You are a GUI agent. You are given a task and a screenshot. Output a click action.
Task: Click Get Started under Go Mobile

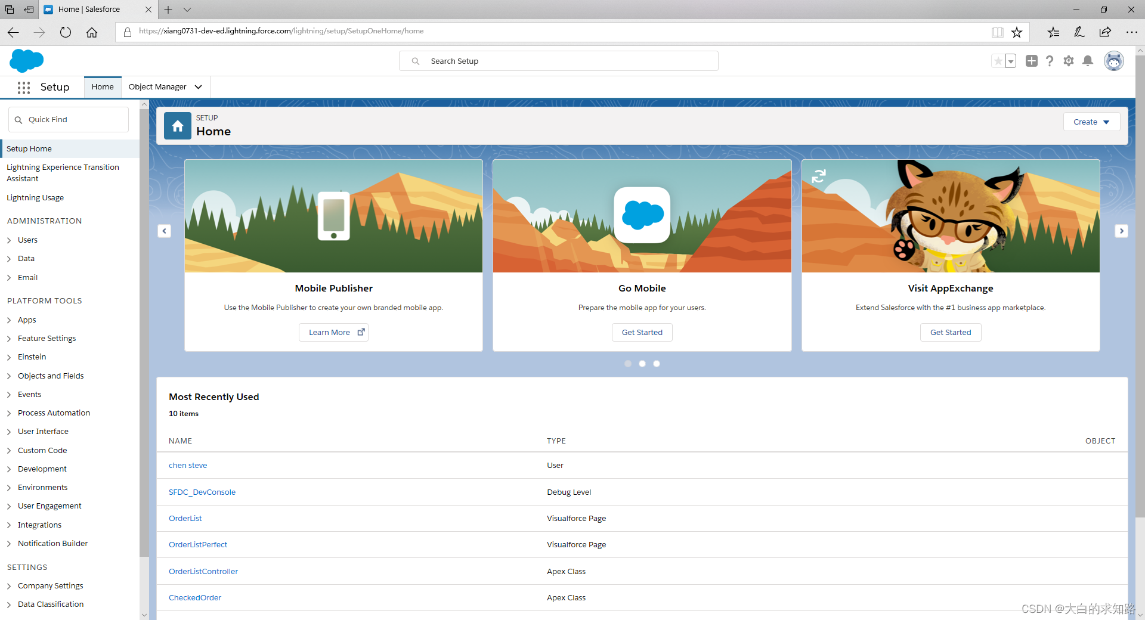pyautogui.click(x=642, y=332)
